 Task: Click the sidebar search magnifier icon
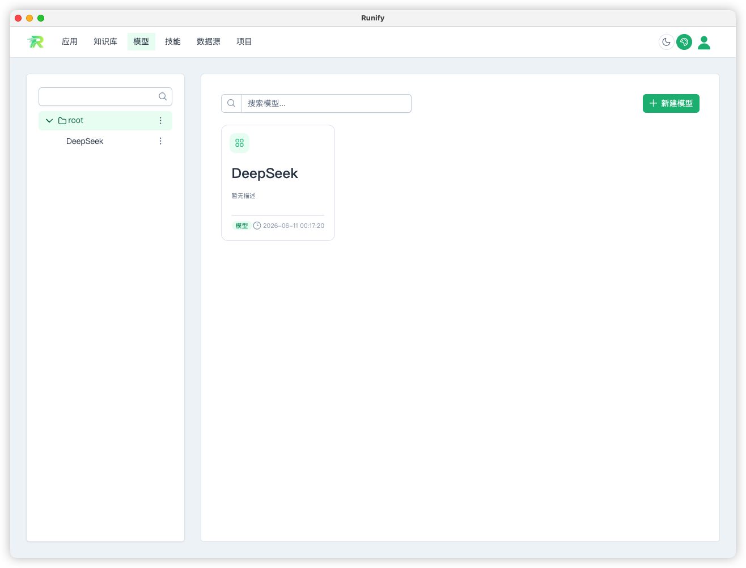click(163, 96)
